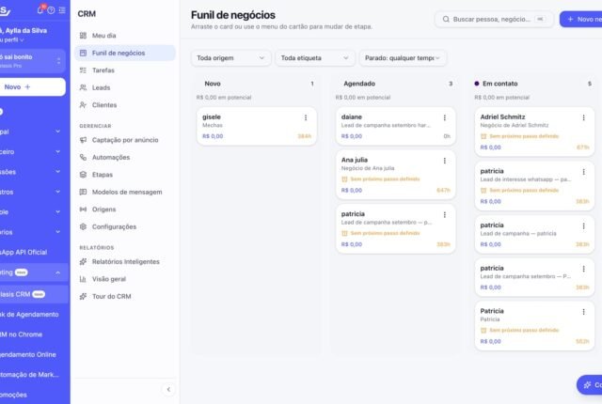Click the Tarefas checklist icon
Viewport: 602px width, 404px height.
[x=83, y=70]
